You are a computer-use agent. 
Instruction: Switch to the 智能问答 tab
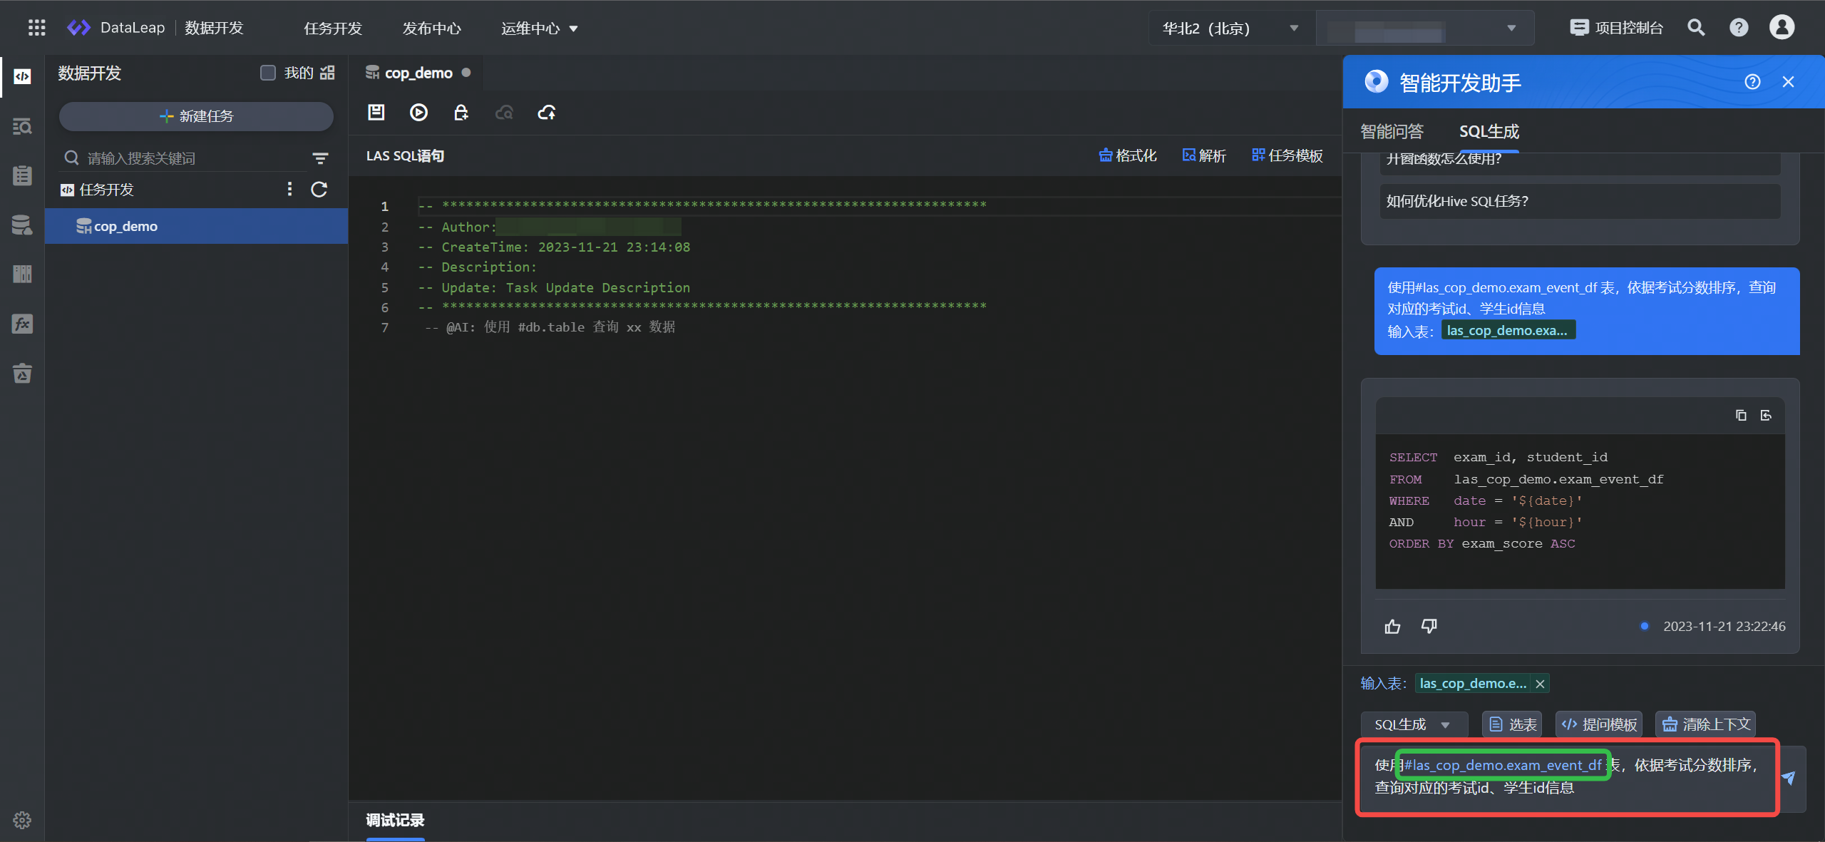1392,131
